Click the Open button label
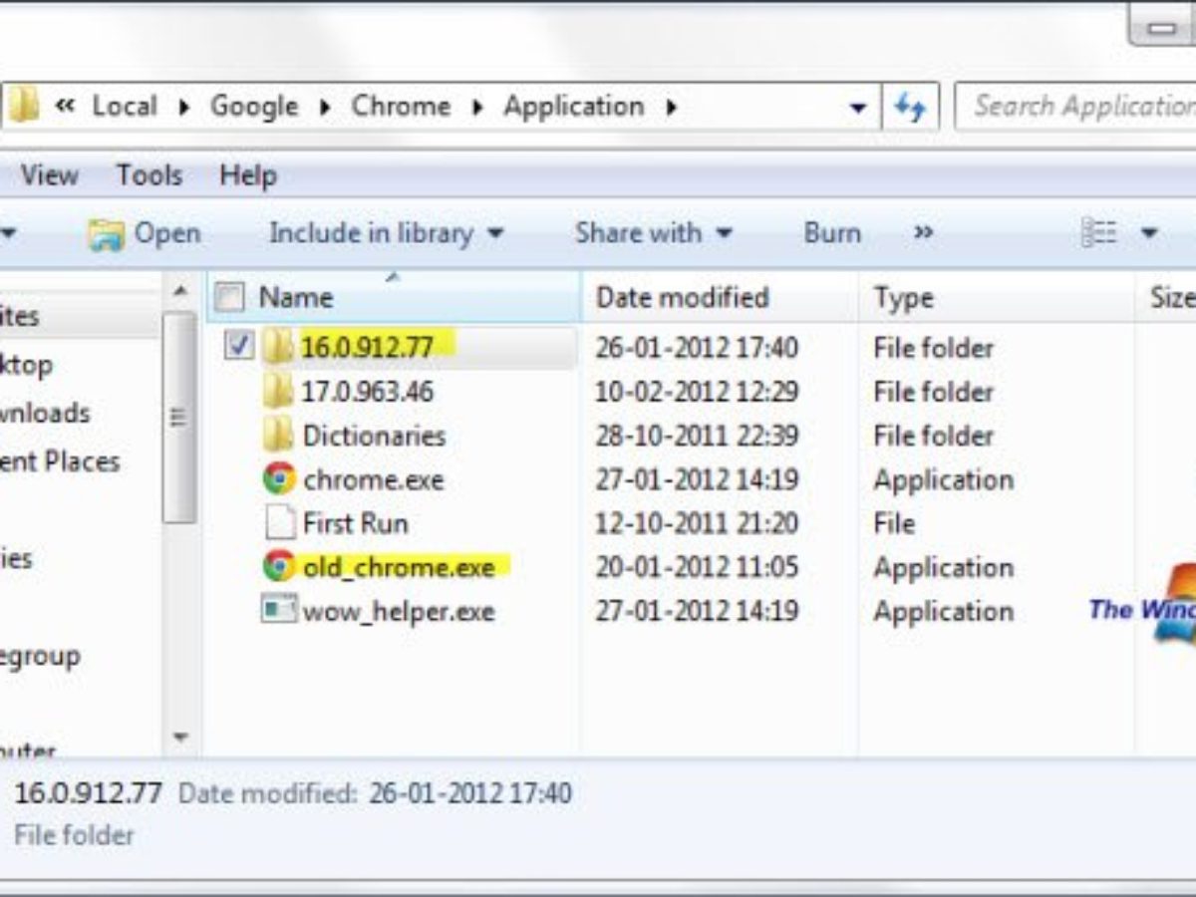 tap(167, 233)
